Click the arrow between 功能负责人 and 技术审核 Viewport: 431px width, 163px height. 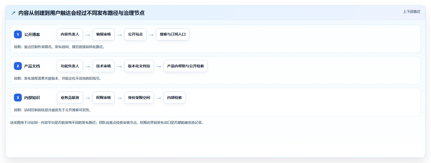(88, 67)
